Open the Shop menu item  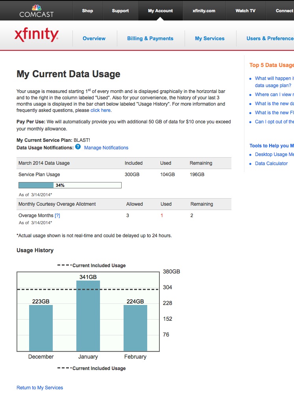[87, 11]
